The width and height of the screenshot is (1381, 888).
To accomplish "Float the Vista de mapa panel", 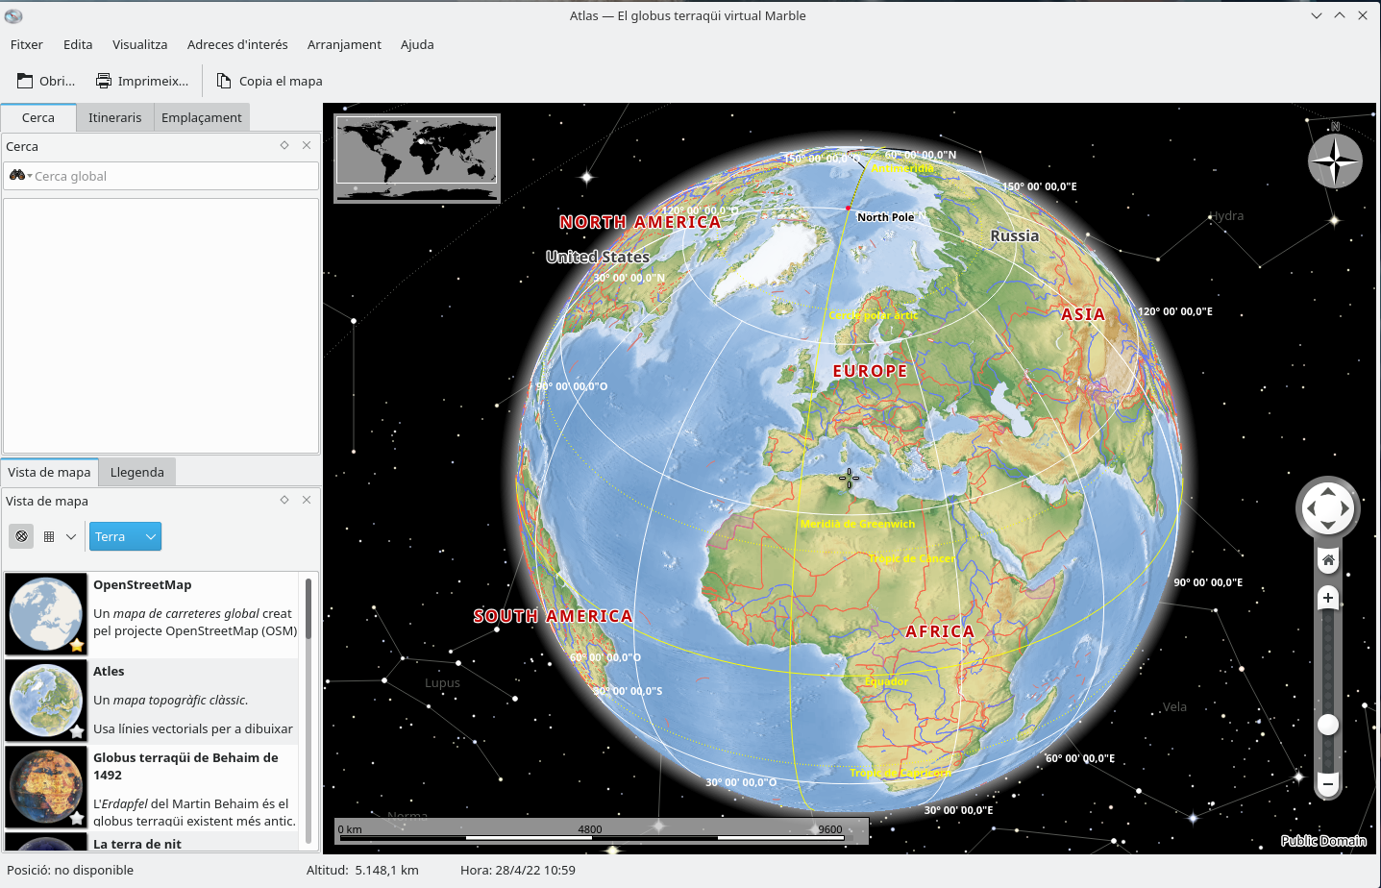I will click(284, 500).
